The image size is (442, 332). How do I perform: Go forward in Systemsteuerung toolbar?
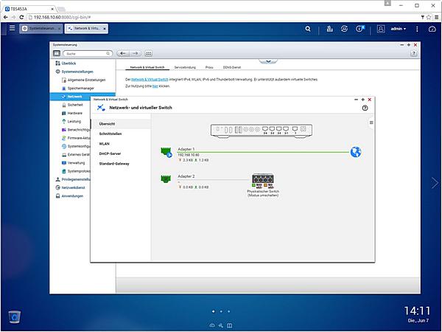point(136,53)
